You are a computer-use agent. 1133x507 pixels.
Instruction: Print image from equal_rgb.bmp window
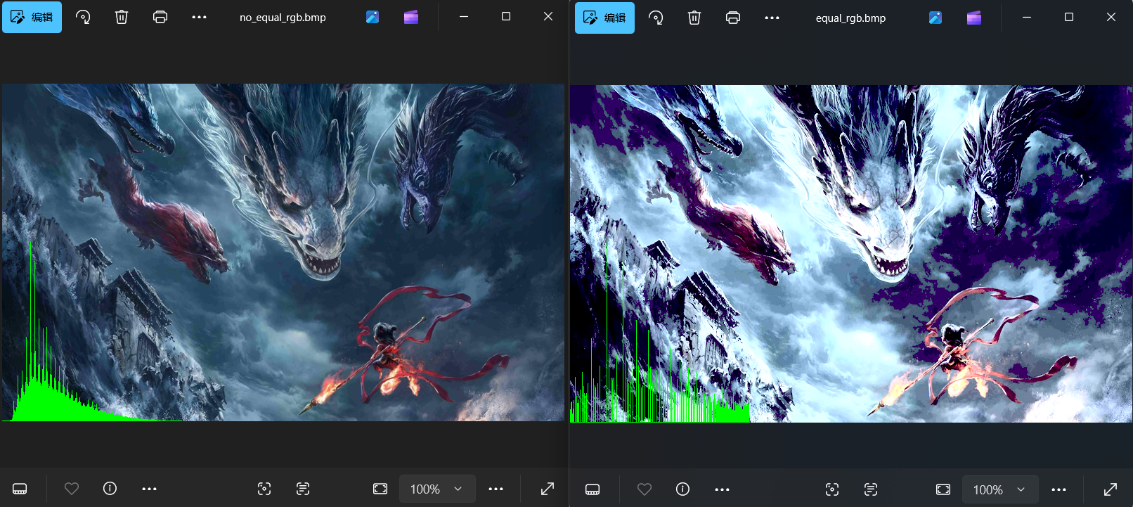[733, 18]
